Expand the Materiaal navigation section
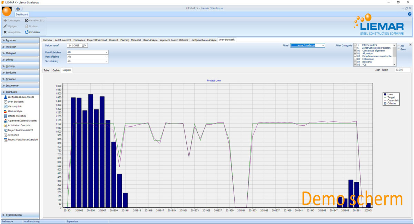The width and height of the screenshot is (414, 224). pyautogui.click(x=20, y=53)
